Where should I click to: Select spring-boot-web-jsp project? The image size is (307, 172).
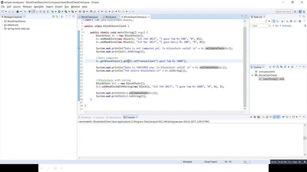tap(18, 29)
